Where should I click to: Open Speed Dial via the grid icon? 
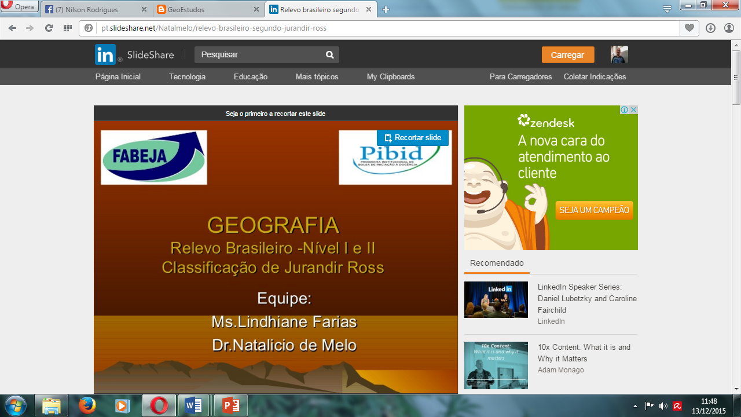click(67, 28)
